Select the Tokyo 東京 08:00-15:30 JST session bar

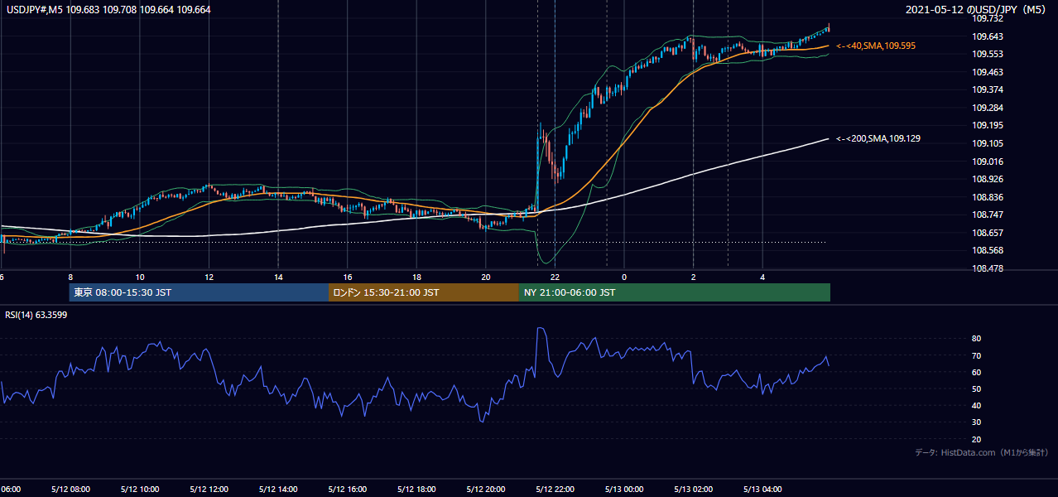point(199,292)
